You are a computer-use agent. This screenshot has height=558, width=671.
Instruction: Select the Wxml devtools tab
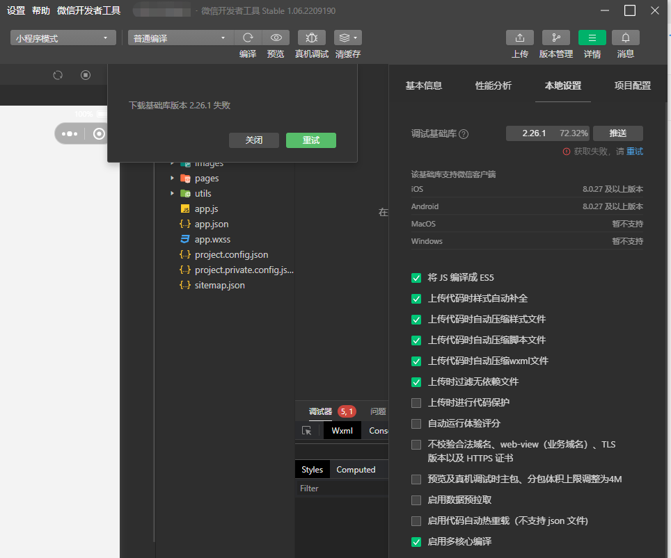pos(342,431)
